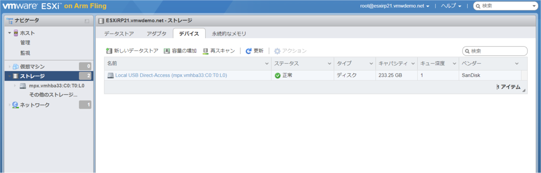Click the Actions gear icon
This screenshot has width=541, height=173.
click(277, 51)
